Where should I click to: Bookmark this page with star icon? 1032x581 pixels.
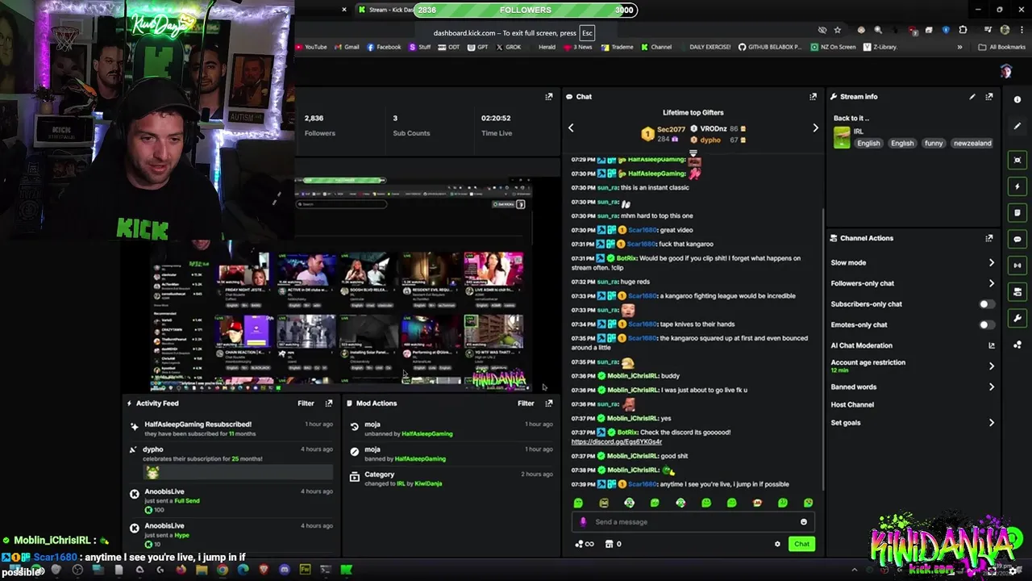[x=838, y=30]
